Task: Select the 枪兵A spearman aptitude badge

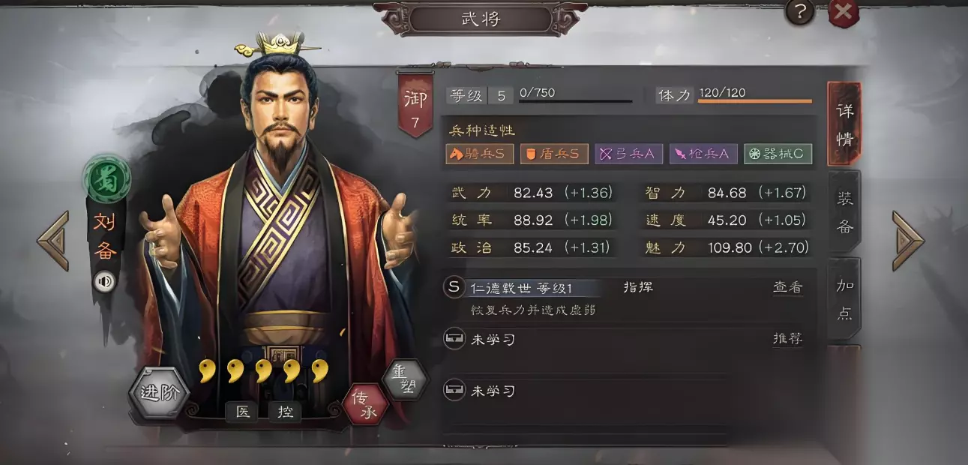Action: click(x=703, y=154)
